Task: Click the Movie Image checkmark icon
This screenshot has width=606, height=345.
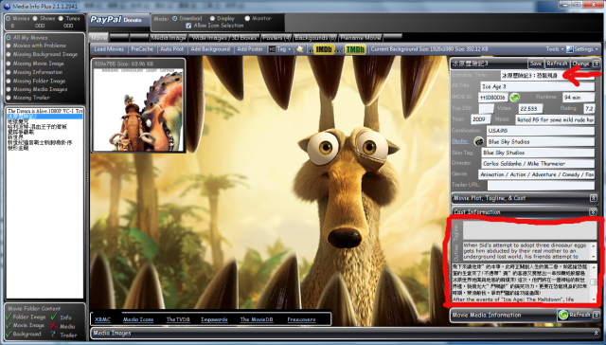Action: click(x=9, y=326)
